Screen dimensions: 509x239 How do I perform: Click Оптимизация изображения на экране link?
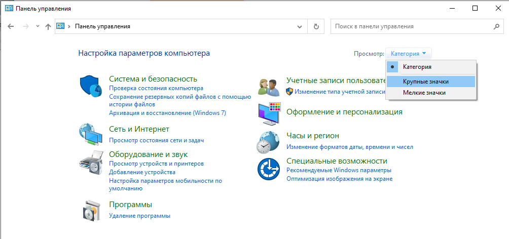coord(340,179)
